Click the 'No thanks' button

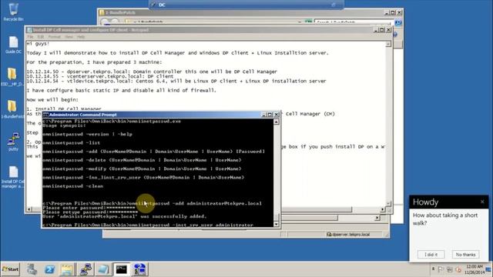coord(465,255)
